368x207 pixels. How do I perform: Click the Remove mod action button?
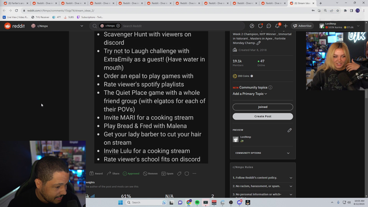(x=151, y=174)
